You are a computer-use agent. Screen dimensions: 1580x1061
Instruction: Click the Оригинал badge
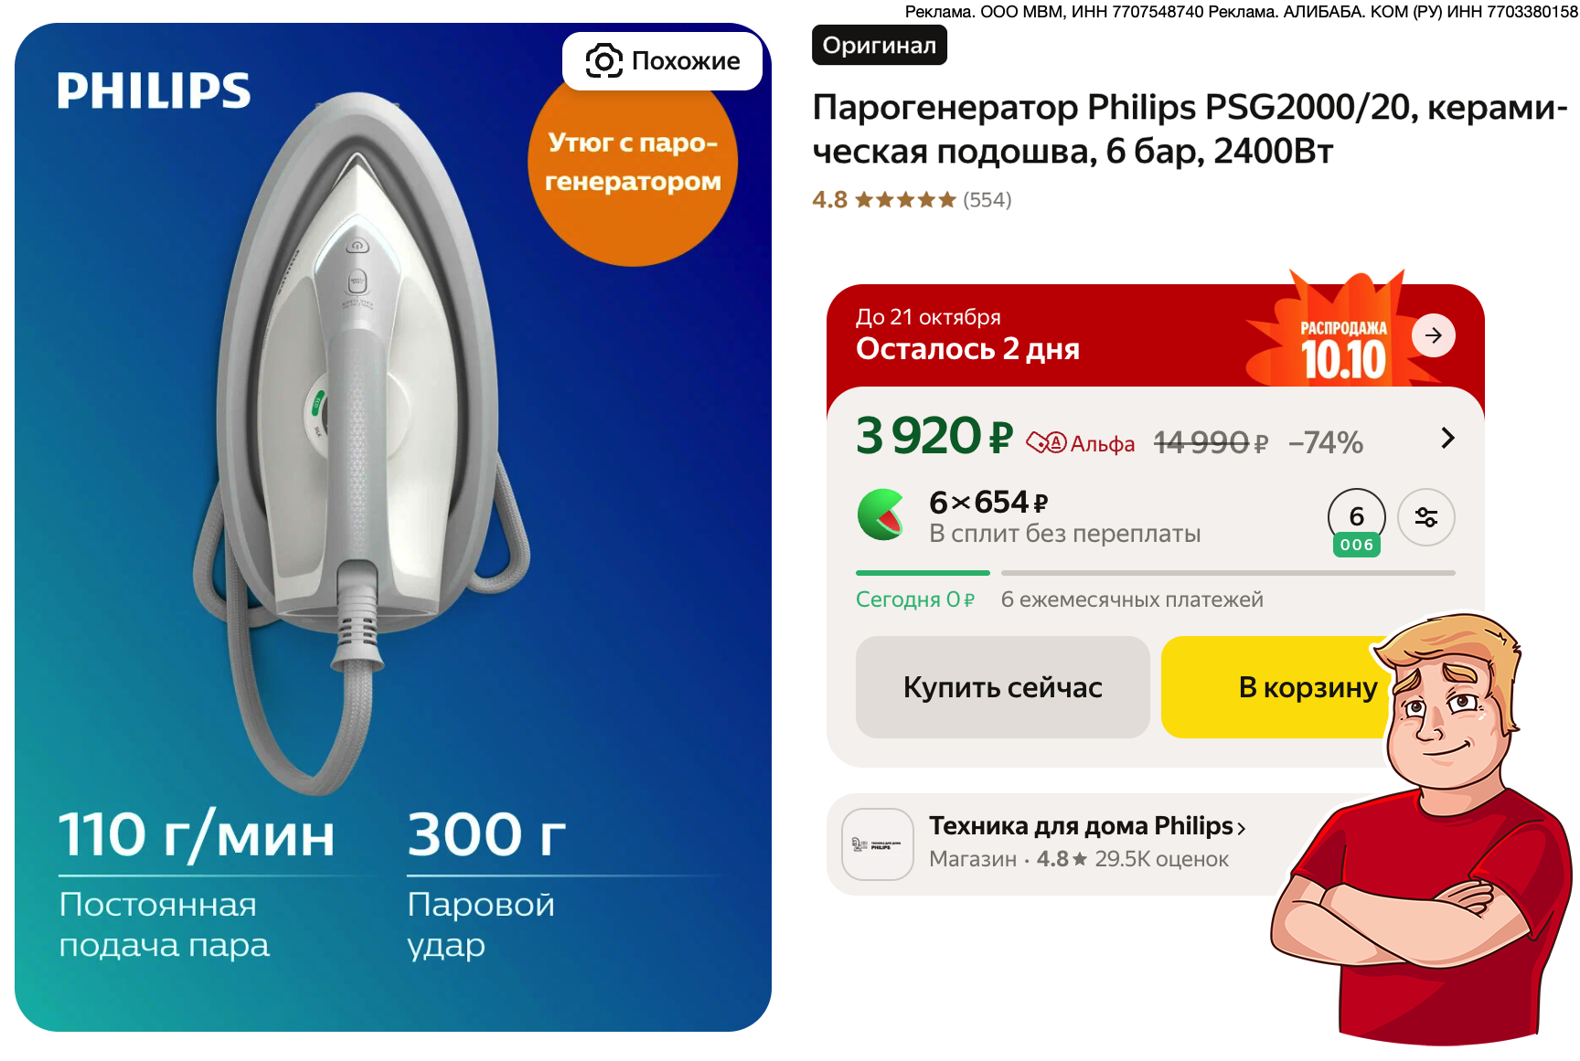point(879,46)
